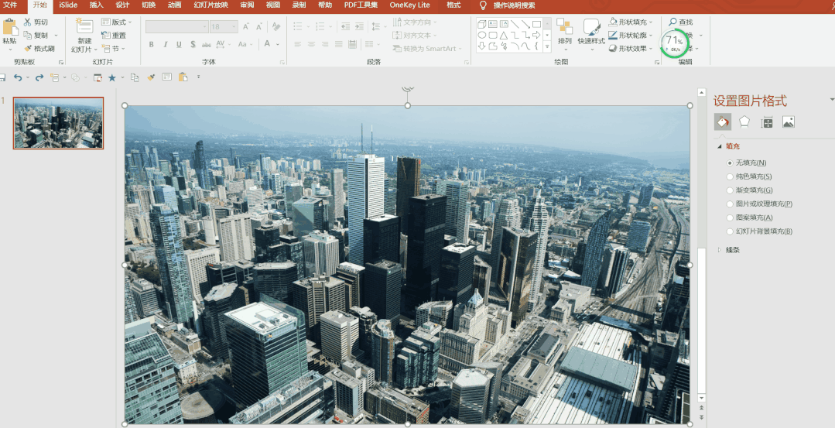Open Shape Fill (形状填充) dropdown
The height and width of the screenshot is (428, 835).
pos(631,22)
